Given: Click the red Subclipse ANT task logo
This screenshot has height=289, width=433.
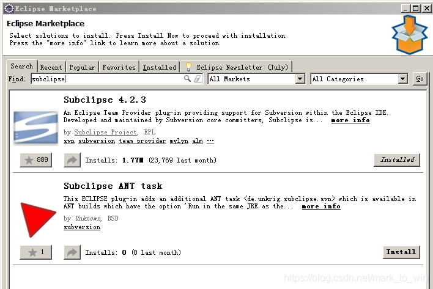Looking at the screenshot, I should click(38, 220).
